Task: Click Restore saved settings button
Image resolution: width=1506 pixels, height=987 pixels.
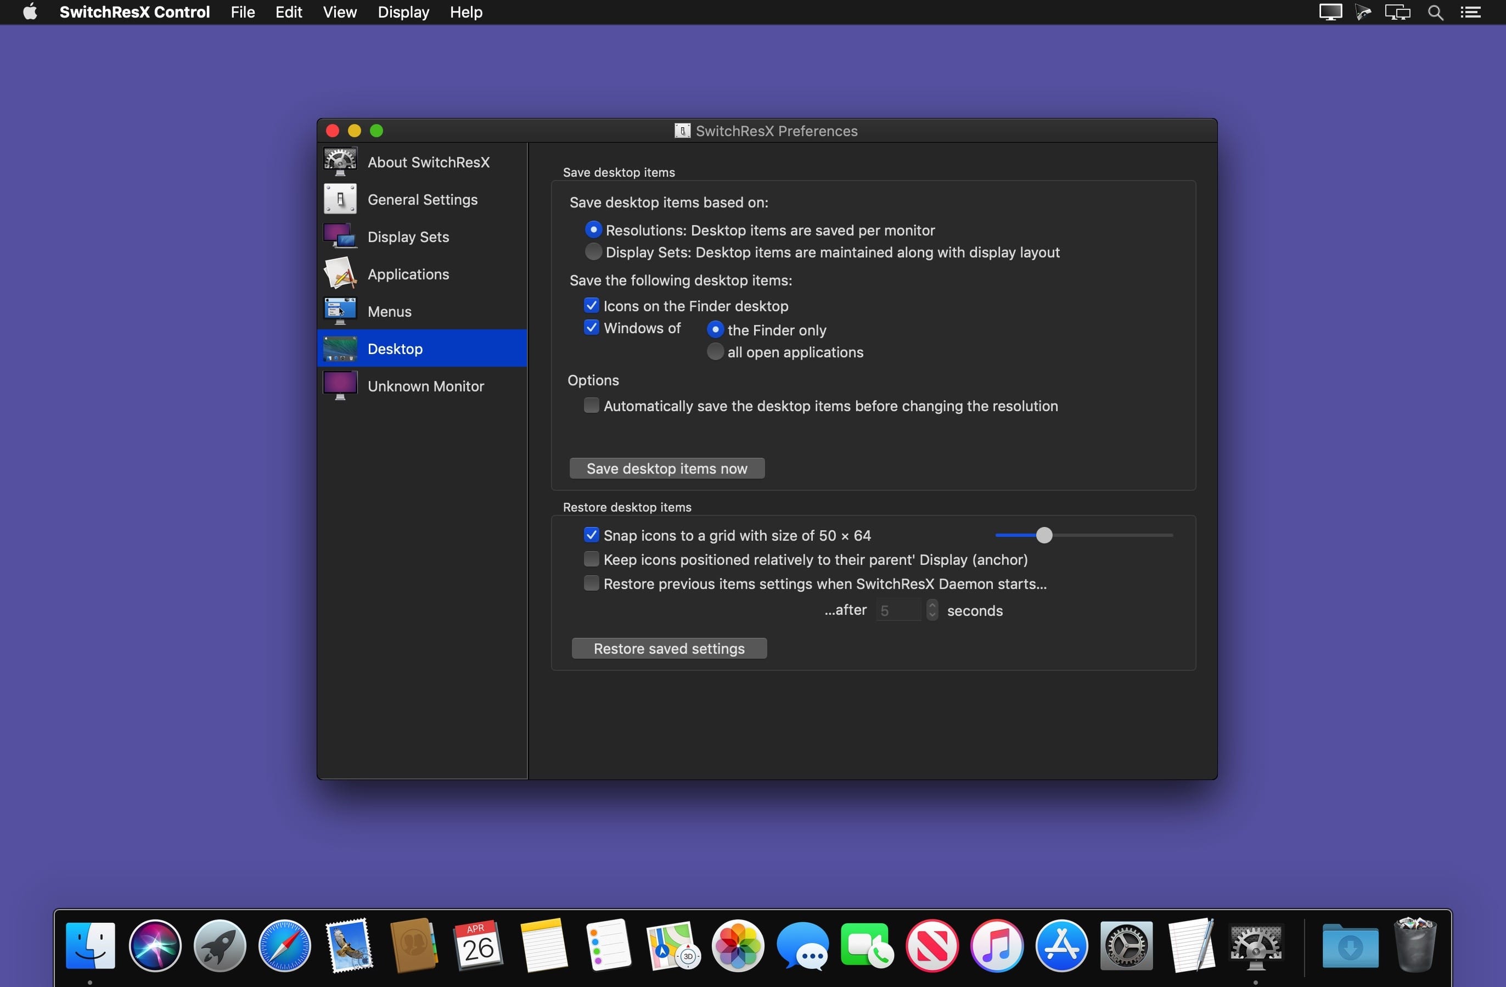Action: (x=669, y=648)
